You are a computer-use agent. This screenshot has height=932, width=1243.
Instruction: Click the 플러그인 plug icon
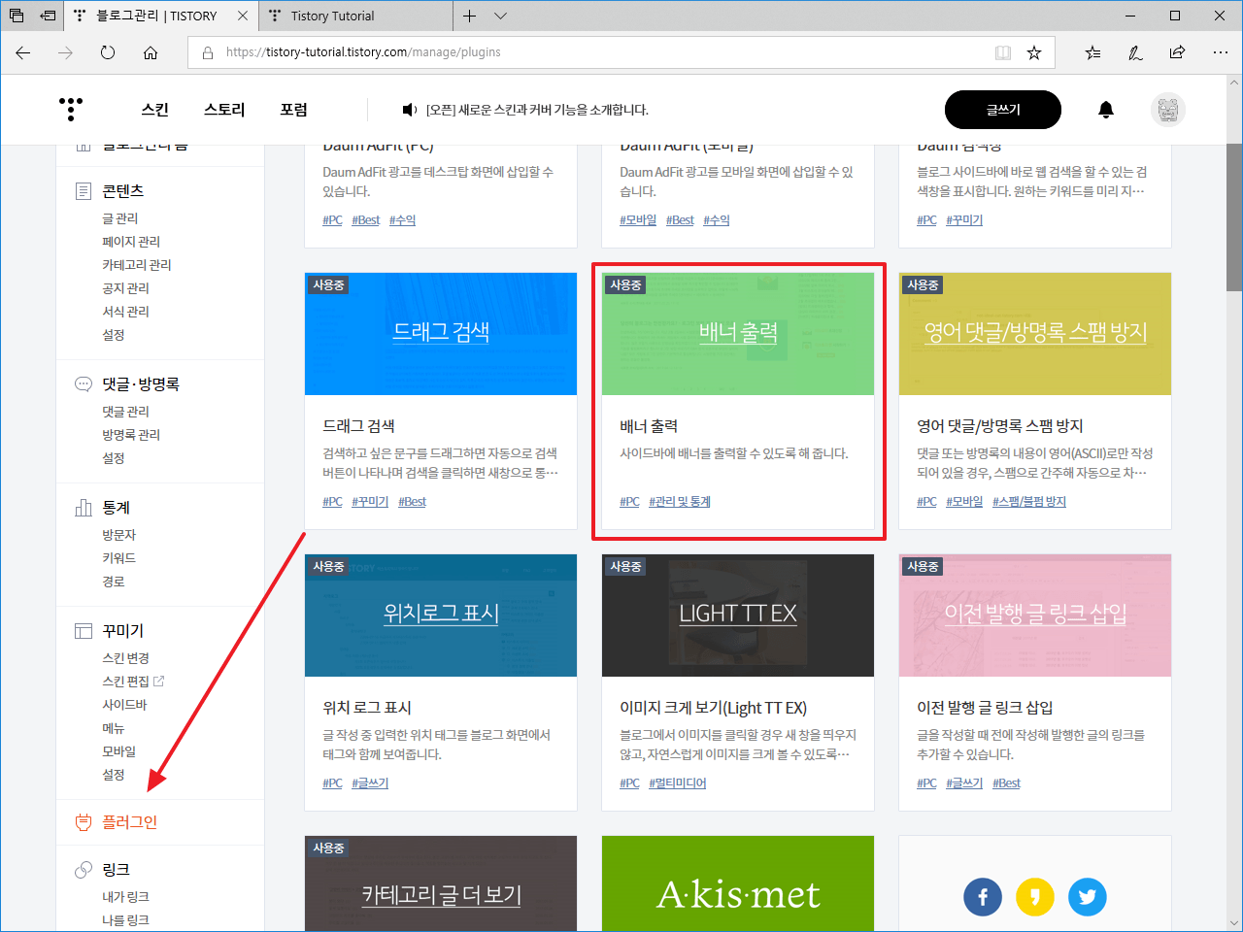(84, 822)
